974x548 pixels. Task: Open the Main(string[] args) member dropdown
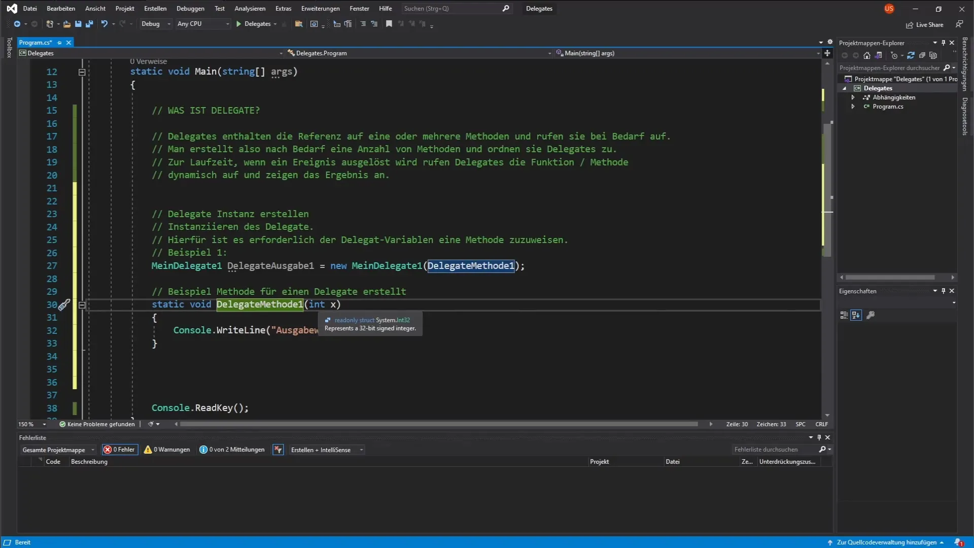pyautogui.click(x=688, y=53)
